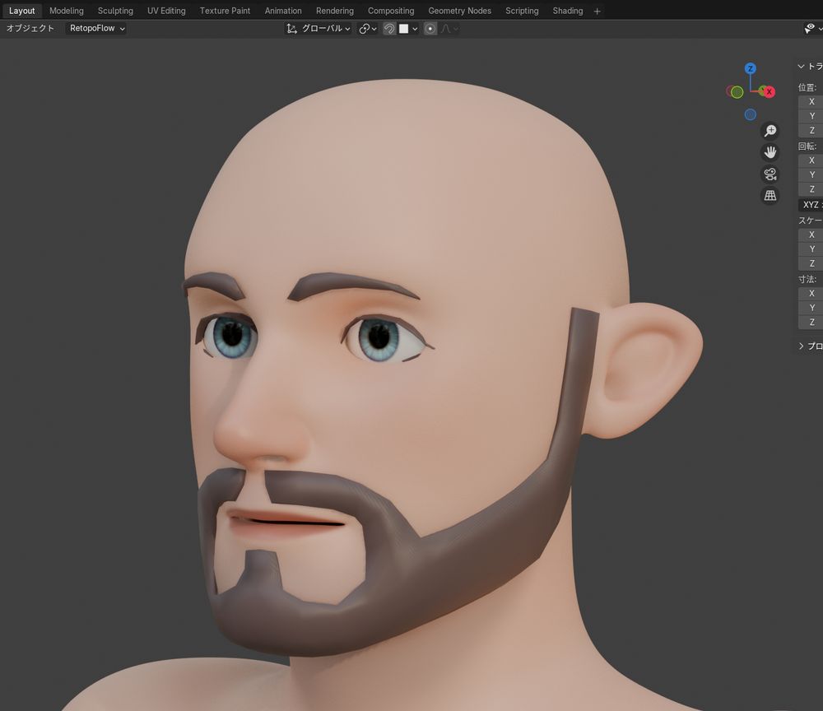Switch to the Modeling workspace tab

tap(66, 11)
